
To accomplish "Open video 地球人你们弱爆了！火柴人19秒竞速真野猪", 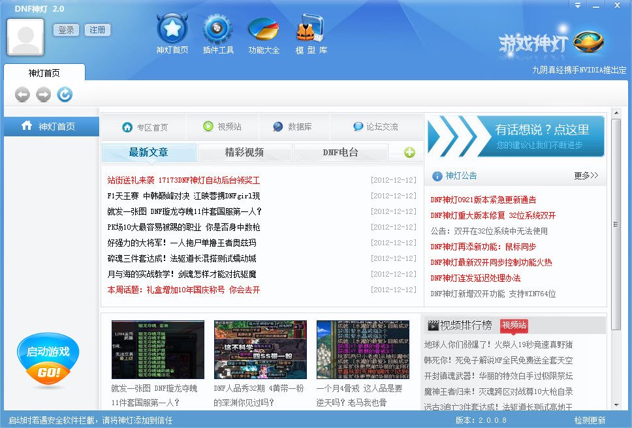I will tap(498, 344).
